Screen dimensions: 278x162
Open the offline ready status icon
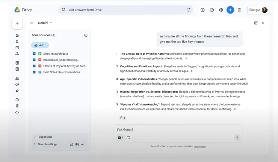(x=202, y=10)
